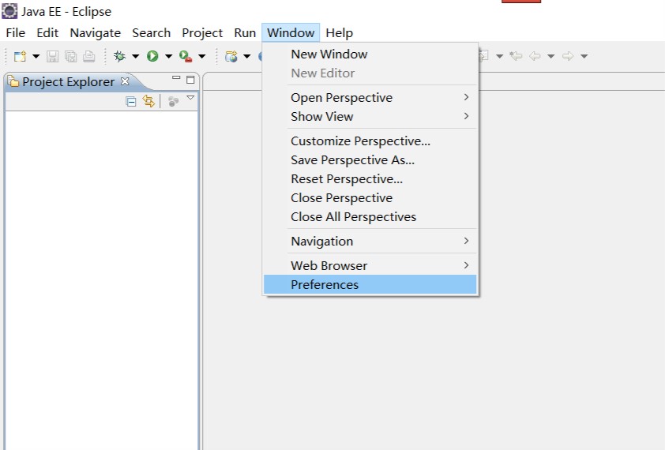Click the Debug bug icon
665x450 pixels.
[x=119, y=56]
